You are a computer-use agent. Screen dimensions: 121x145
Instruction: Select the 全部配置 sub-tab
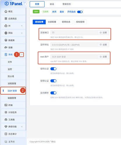52,22
